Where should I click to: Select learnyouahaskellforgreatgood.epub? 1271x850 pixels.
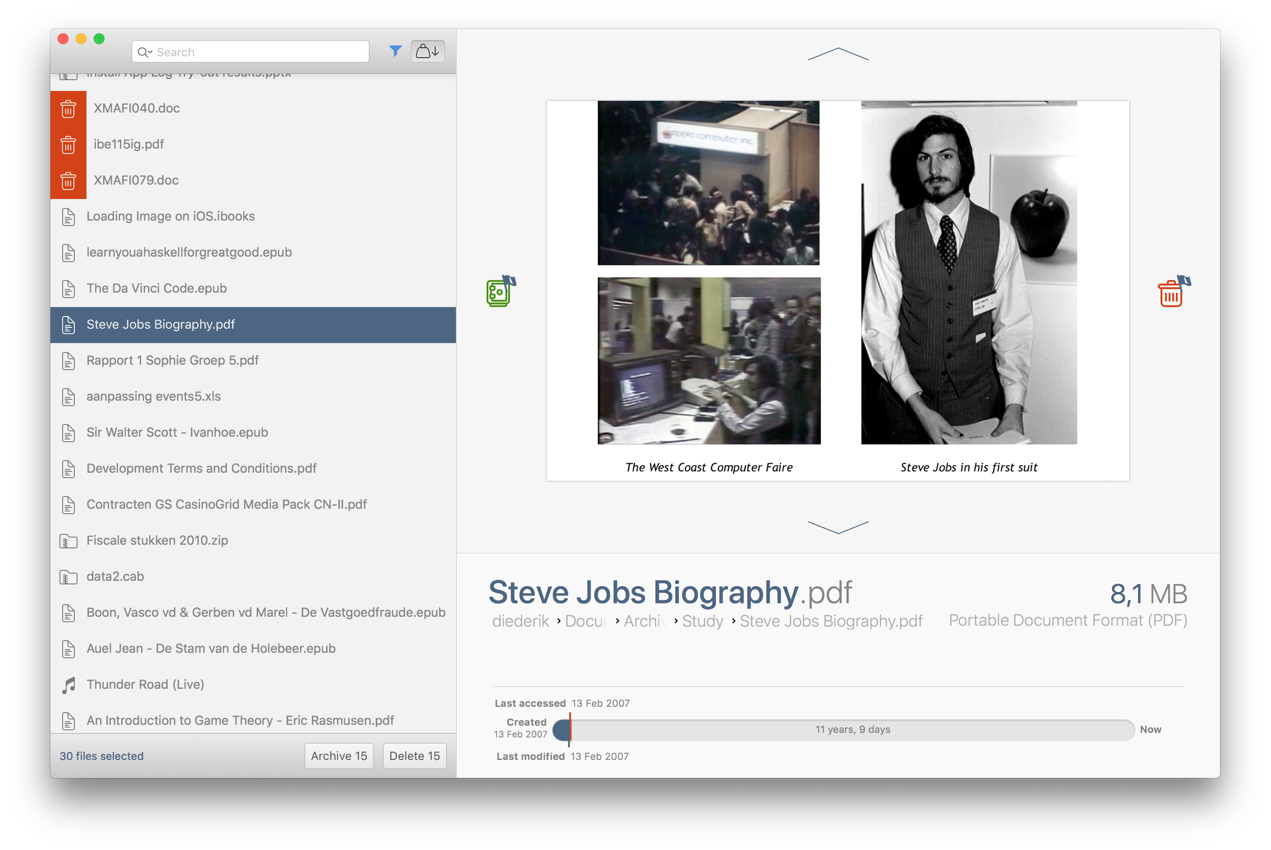[253, 252]
